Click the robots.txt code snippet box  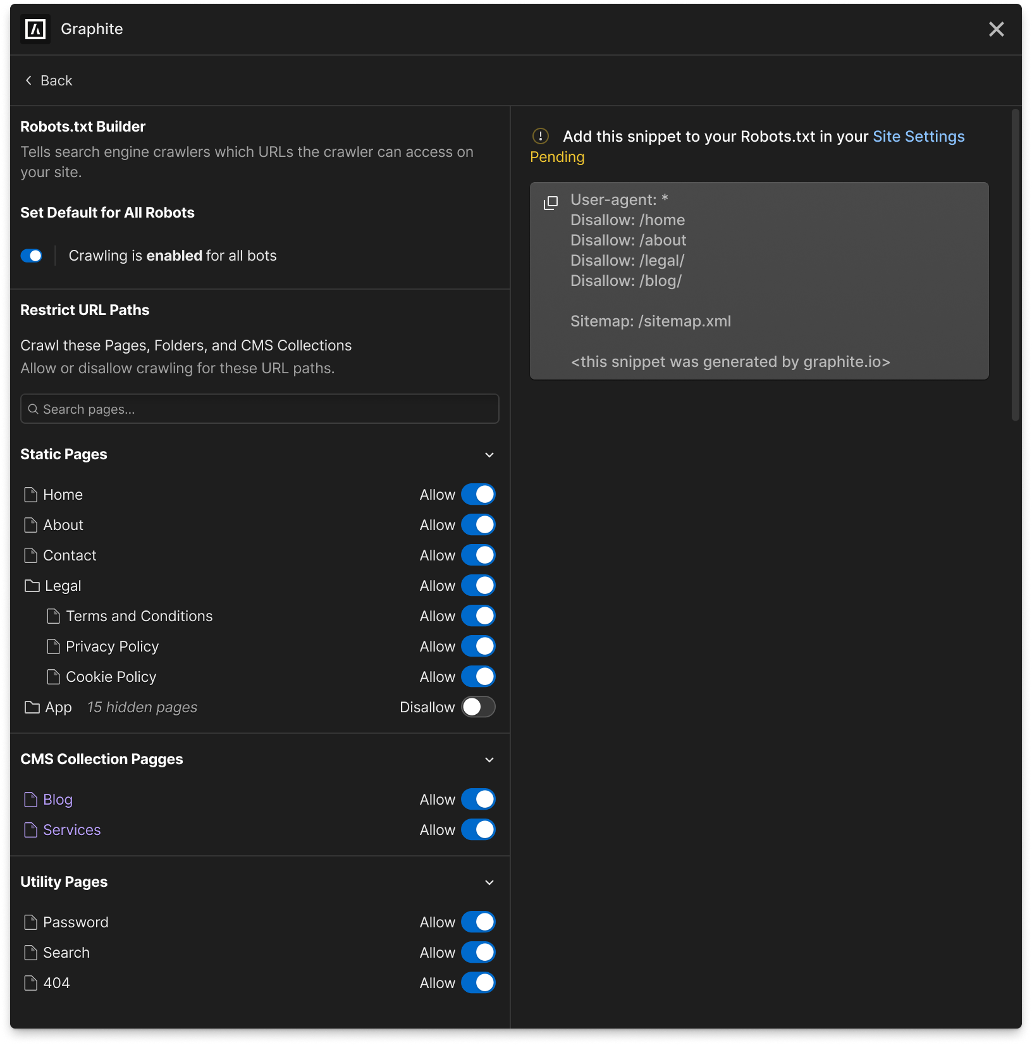[x=759, y=281]
